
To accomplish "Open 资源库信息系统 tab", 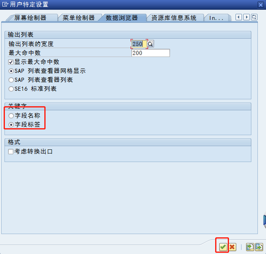I will point(174,18).
